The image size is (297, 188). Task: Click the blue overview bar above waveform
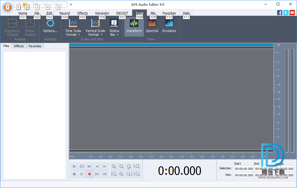pos(171,45)
